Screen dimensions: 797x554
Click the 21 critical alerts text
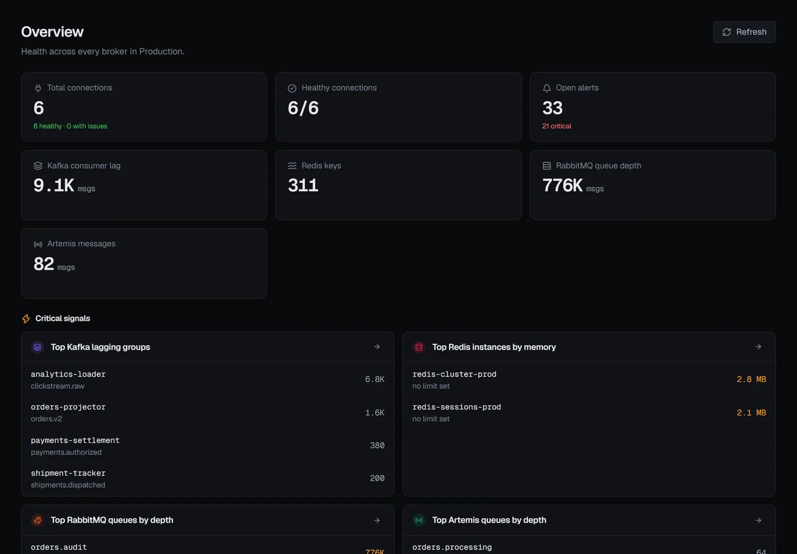pos(556,126)
